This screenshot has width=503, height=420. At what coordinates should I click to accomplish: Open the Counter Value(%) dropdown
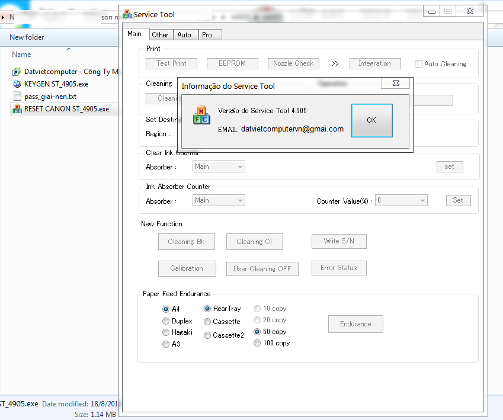click(x=401, y=200)
